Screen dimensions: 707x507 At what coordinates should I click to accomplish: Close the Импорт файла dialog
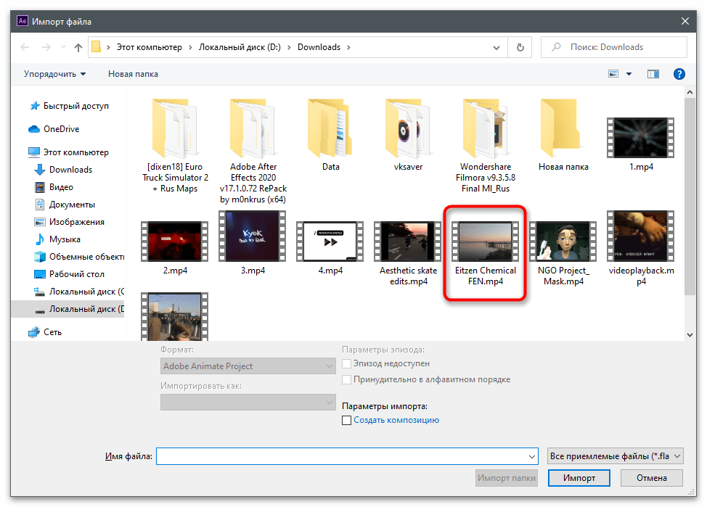[685, 21]
